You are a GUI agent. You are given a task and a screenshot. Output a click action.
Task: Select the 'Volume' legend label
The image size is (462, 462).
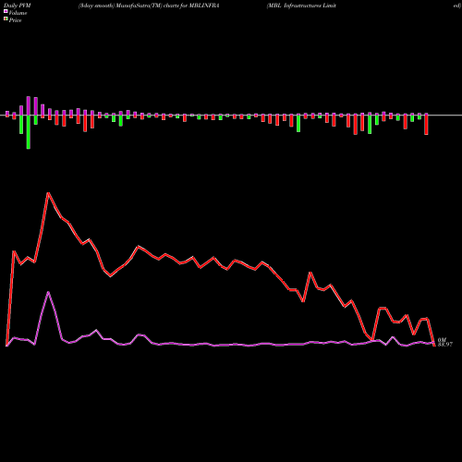coord(18,13)
